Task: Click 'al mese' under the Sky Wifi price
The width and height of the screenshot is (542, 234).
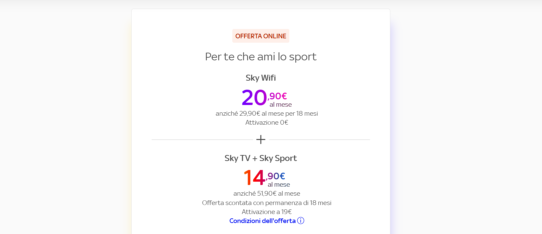Action: pos(281,105)
